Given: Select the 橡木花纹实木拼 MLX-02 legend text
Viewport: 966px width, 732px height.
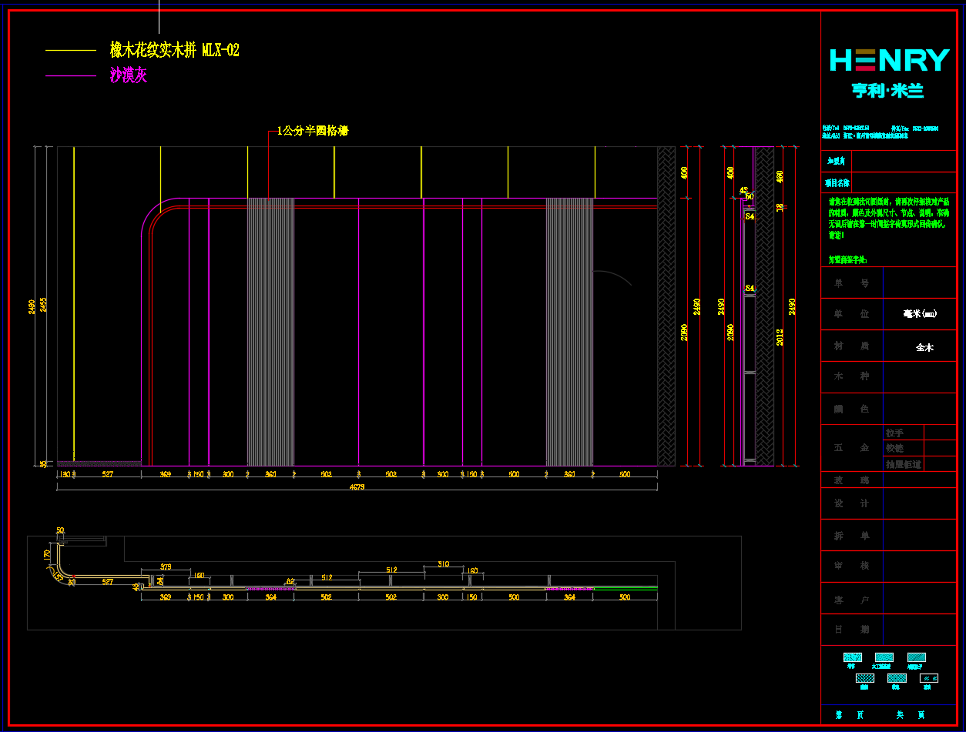Looking at the screenshot, I should [x=174, y=51].
